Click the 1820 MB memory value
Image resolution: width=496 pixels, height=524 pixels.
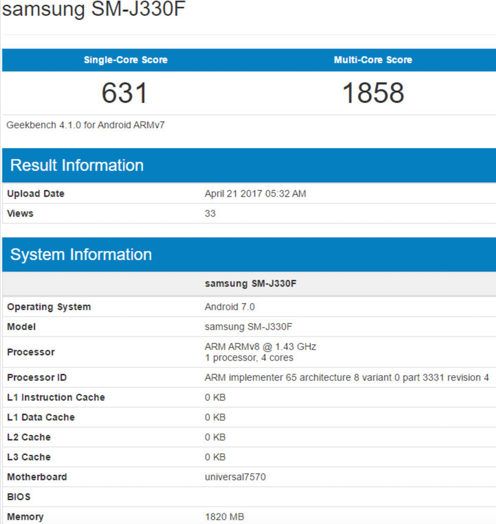pyautogui.click(x=224, y=517)
